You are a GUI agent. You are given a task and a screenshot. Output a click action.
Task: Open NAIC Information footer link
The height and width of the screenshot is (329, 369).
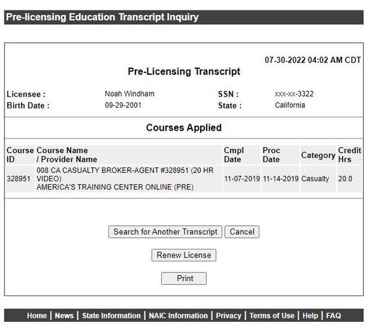coord(178,315)
